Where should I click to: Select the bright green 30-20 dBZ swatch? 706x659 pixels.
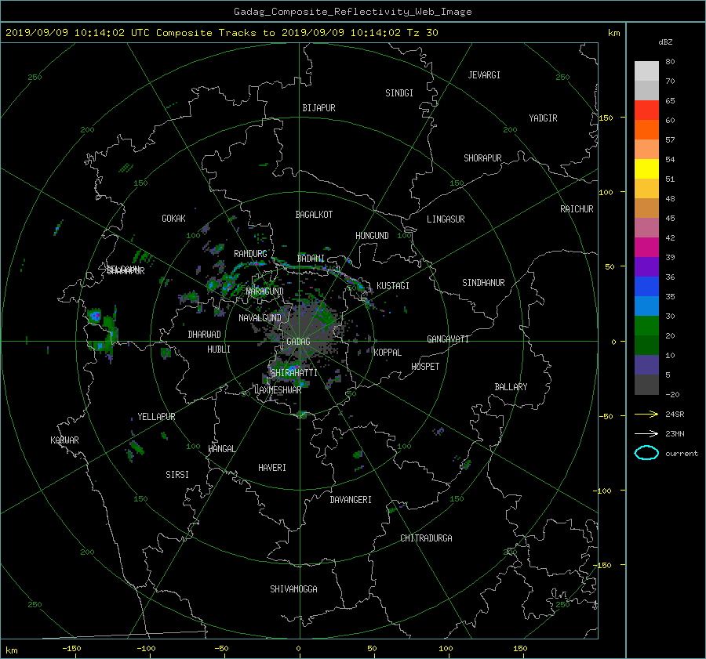tap(646, 325)
